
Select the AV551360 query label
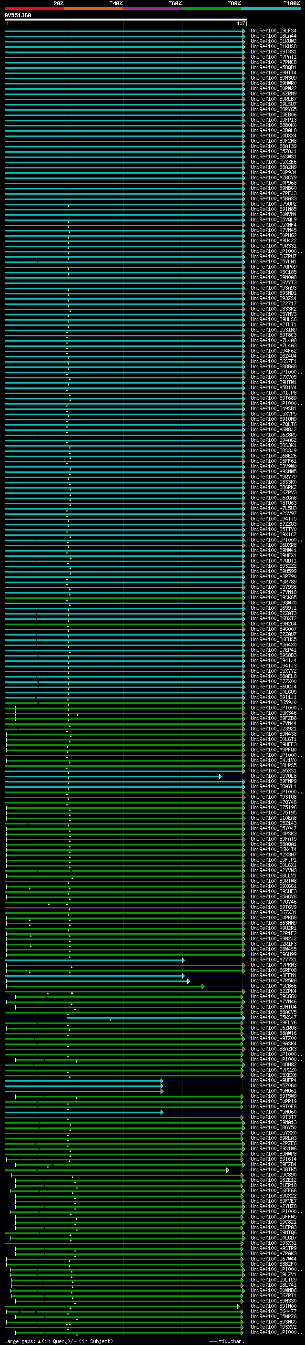tap(18, 16)
